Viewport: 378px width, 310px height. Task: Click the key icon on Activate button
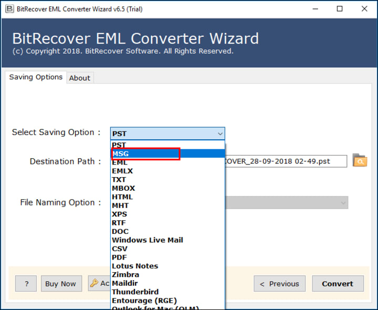pyautogui.click(x=94, y=283)
